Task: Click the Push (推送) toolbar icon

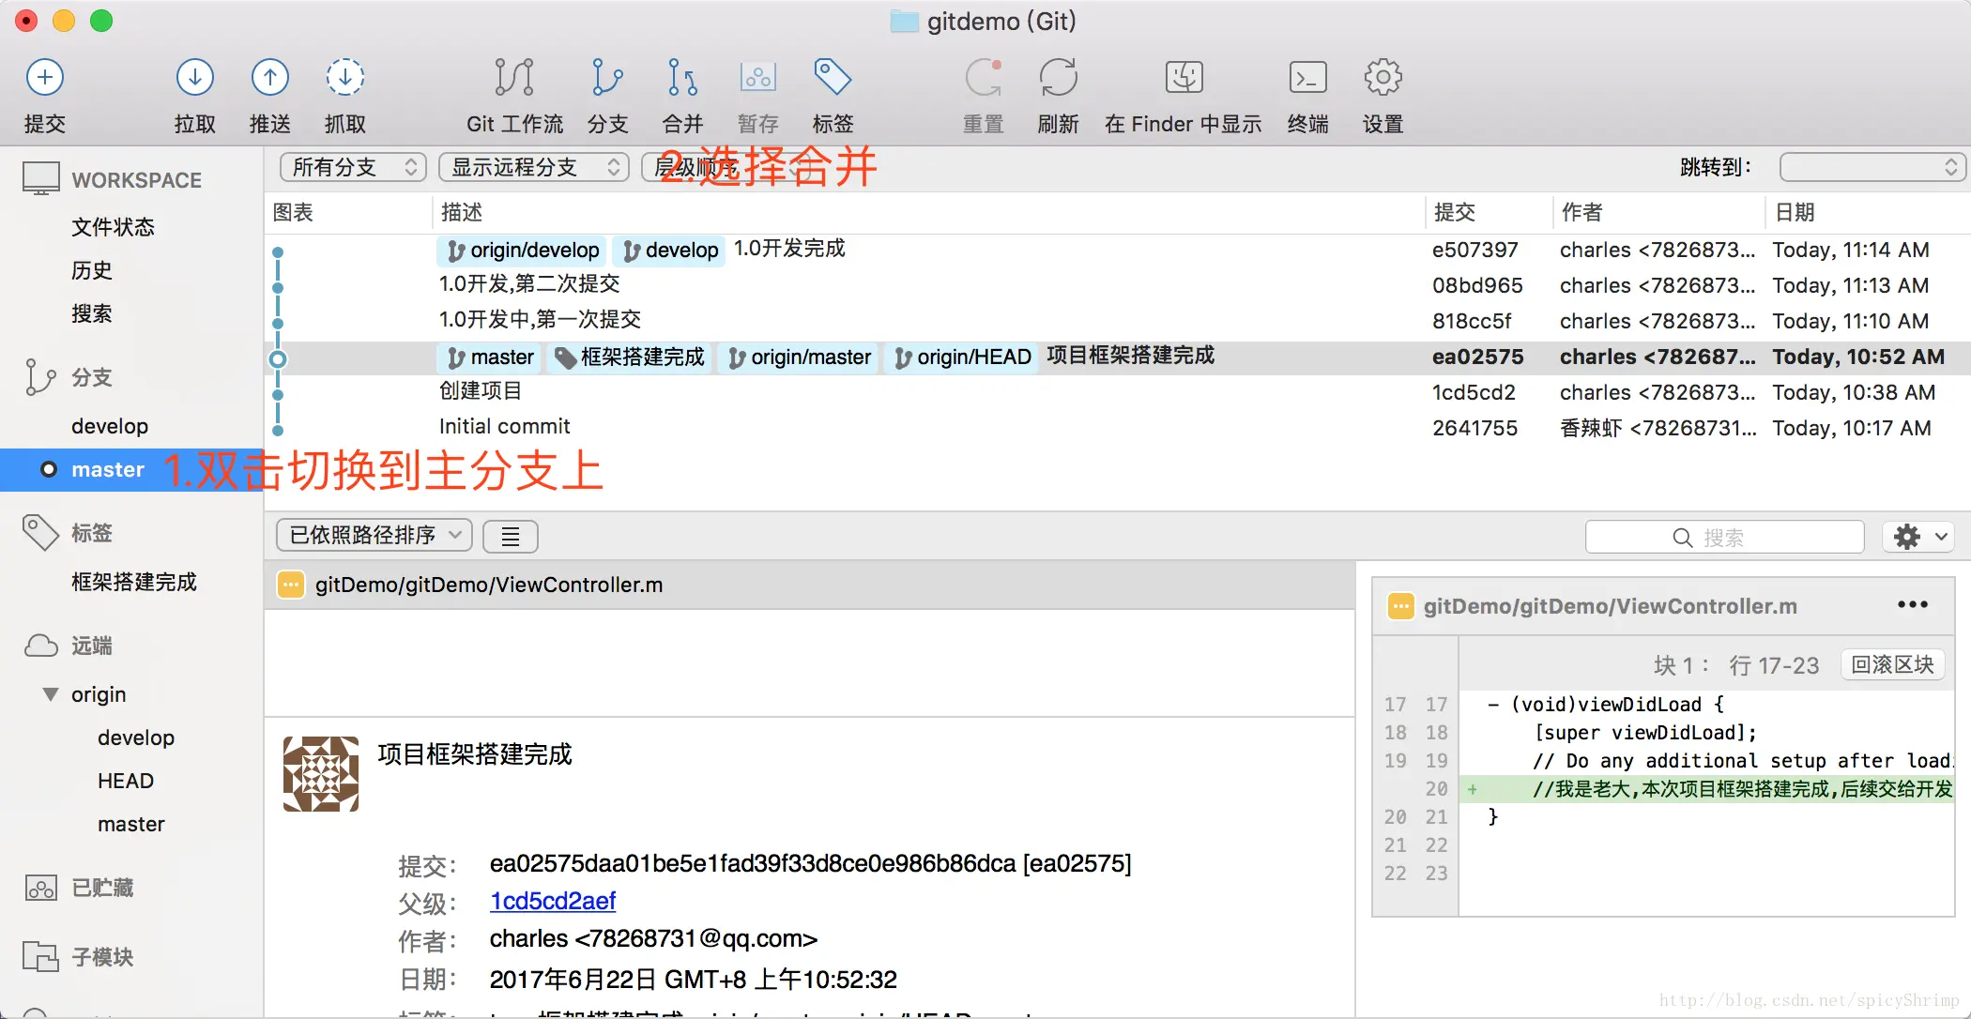Action: [269, 78]
